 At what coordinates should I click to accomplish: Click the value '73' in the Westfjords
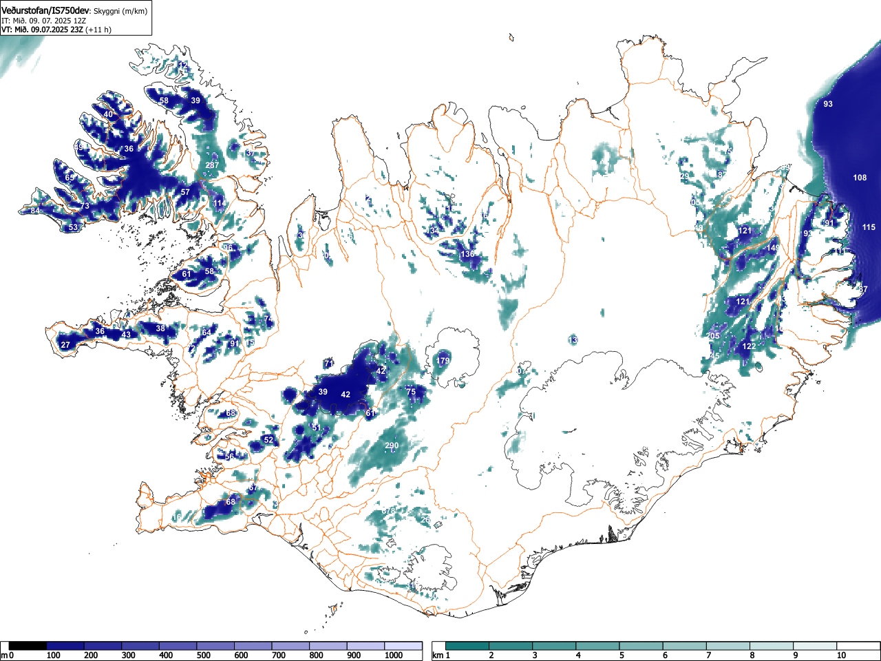click(x=85, y=206)
